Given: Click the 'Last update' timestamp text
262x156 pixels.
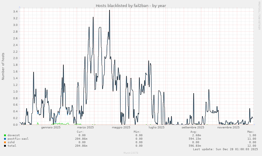Looking at the screenshot, I should 225,149.
